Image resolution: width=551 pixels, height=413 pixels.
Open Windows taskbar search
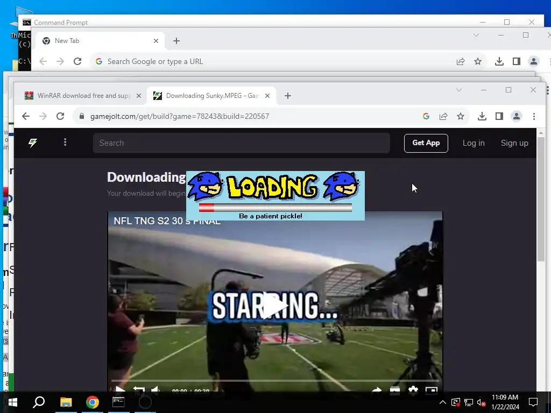point(39,402)
